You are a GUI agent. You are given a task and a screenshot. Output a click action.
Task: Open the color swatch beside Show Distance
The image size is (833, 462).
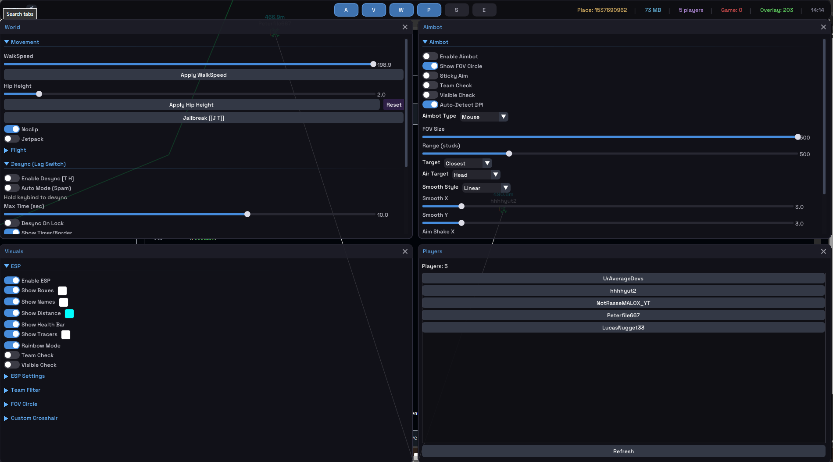69,313
